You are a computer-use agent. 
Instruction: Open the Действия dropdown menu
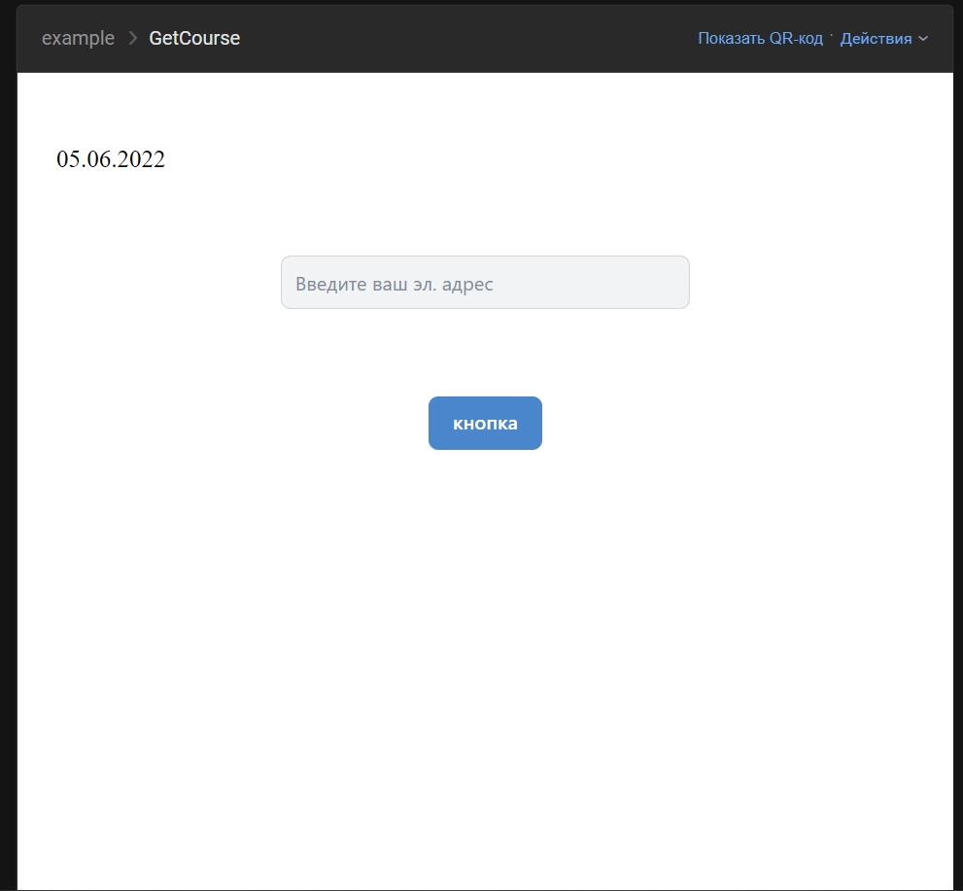[877, 39]
